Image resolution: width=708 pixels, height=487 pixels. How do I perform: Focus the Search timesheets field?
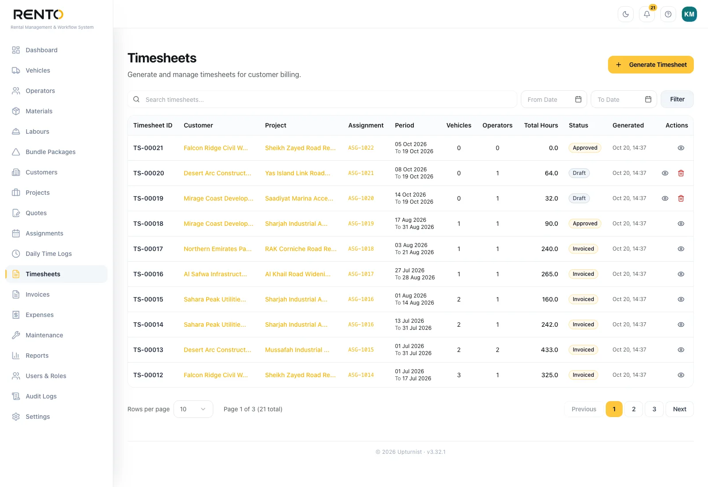click(322, 100)
